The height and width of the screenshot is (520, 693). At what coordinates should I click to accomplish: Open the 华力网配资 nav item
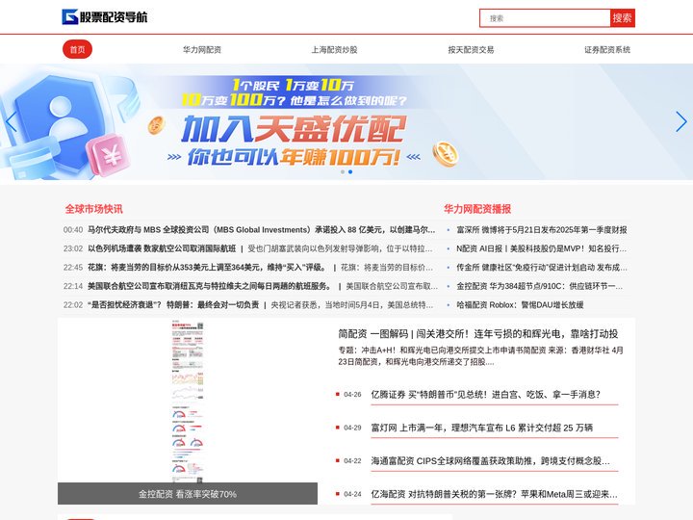pyautogui.click(x=202, y=49)
